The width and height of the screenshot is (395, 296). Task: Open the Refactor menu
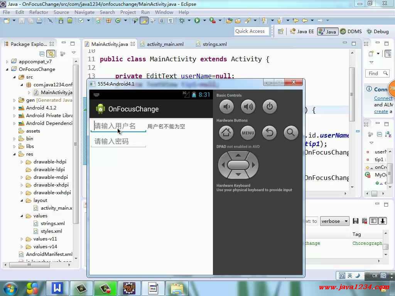pyautogui.click(x=39, y=12)
